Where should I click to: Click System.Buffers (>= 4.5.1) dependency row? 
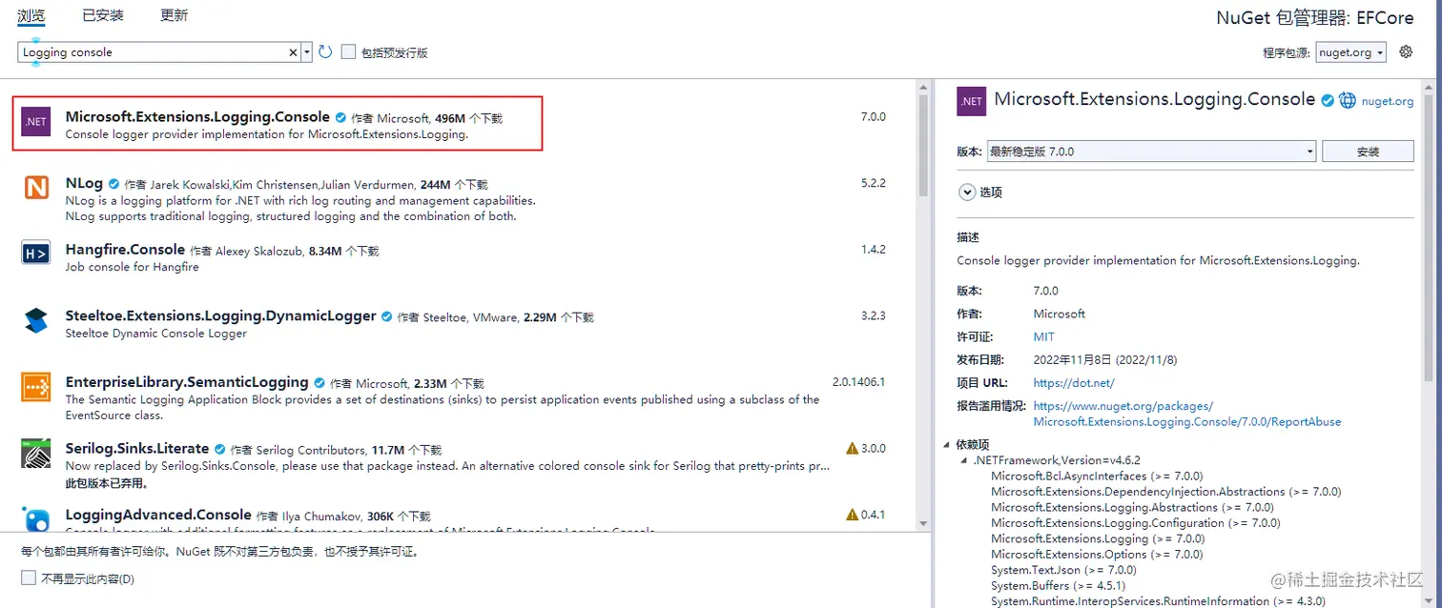pyautogui.click(x=1058, y=586)
